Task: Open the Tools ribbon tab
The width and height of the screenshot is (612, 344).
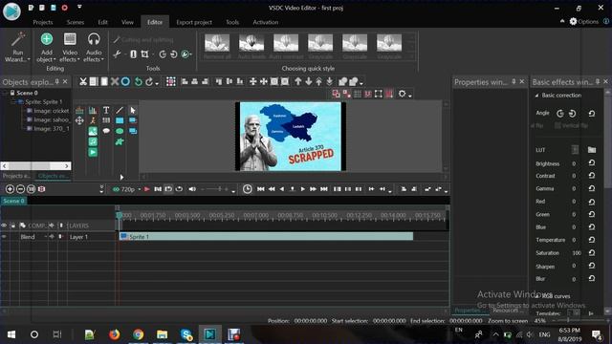Action: click(232, 22)
